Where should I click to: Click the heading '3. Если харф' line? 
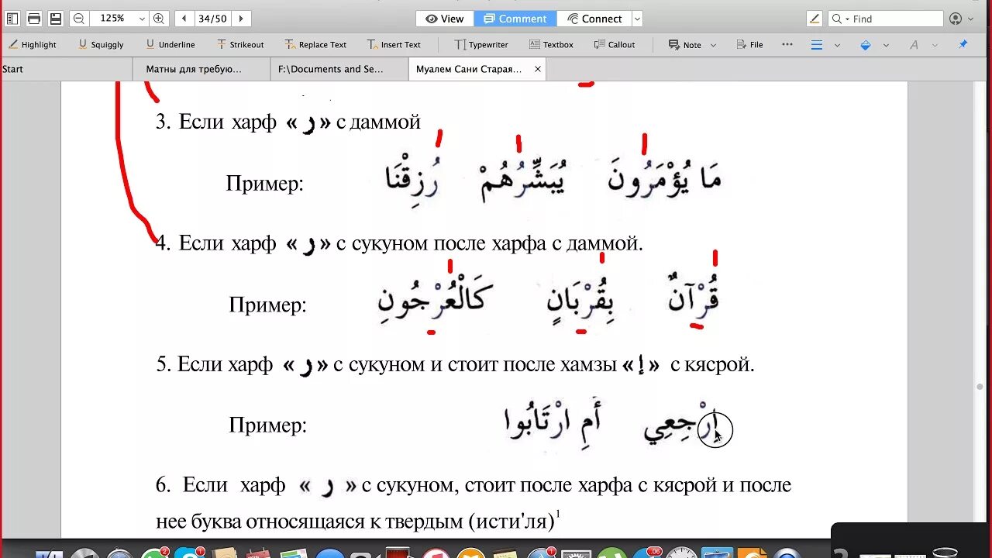(288, 122)
